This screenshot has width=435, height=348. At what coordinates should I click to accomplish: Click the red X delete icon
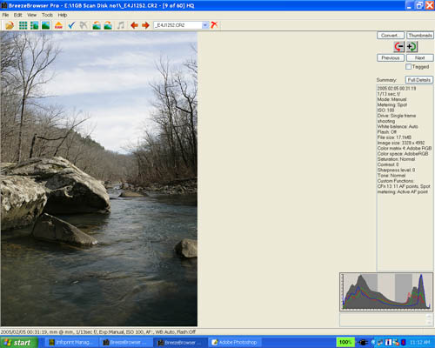tap(214, 25)
